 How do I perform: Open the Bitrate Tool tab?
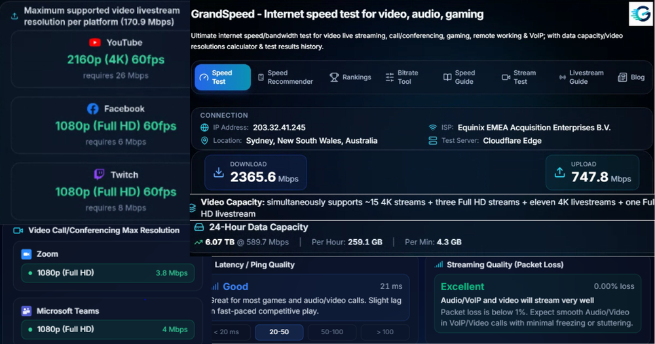[x=402, y=77]
